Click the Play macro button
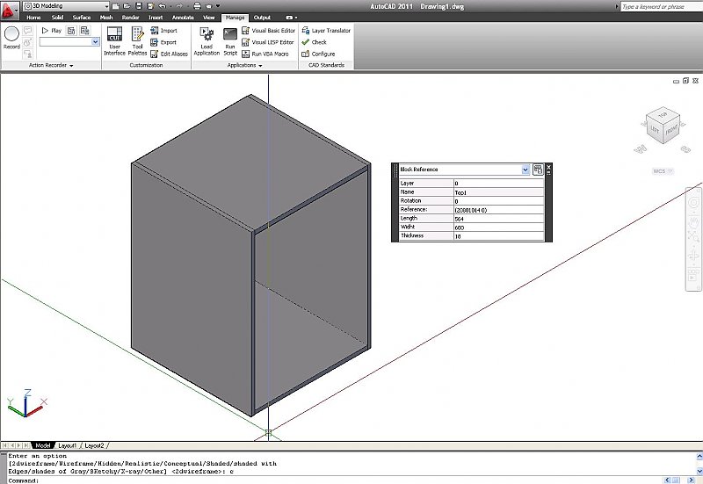Screen dimensions: 703x484 point(51,30)
